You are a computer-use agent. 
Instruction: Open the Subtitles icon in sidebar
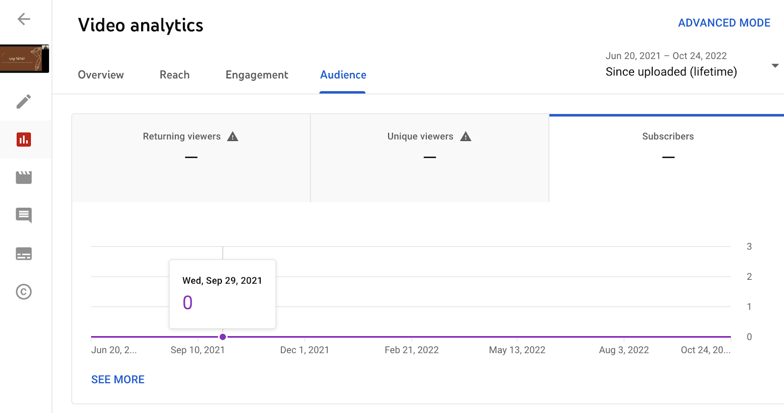click(x=24, y=254)
